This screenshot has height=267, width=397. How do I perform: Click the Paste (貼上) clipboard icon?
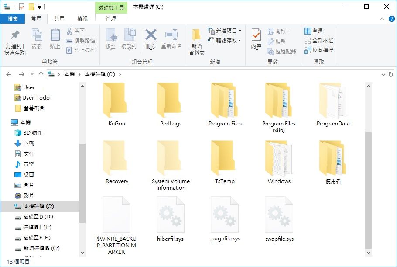coord(55,35)
